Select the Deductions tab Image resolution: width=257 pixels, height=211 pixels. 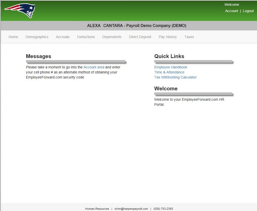coord(86,37)
